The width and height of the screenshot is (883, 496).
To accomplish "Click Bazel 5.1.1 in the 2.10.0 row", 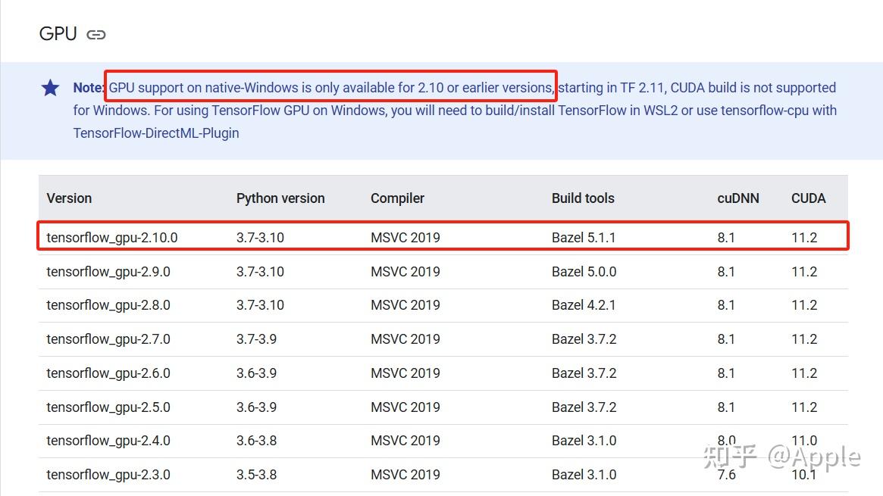I will tap(584, 237).
